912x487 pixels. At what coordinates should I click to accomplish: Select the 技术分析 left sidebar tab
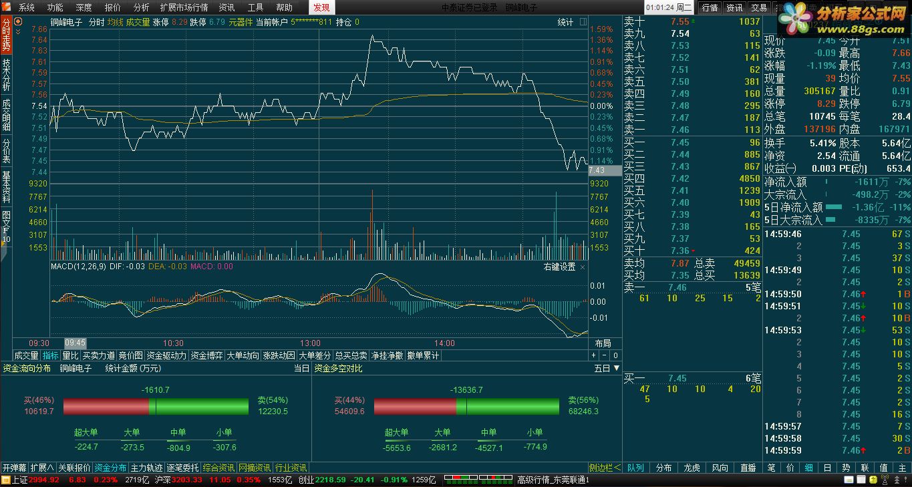(6, 75)
